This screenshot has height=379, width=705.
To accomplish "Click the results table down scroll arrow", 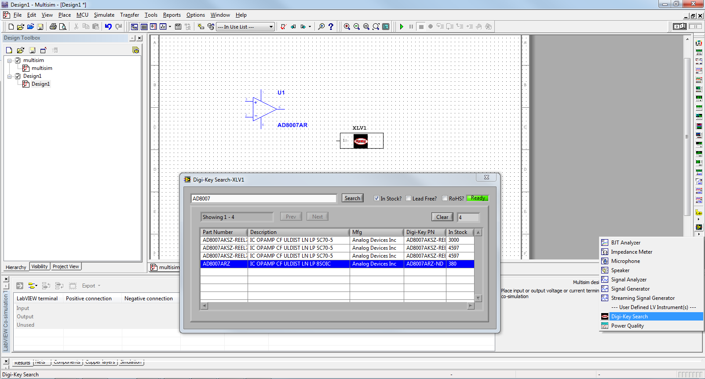I will coord(478,298).
